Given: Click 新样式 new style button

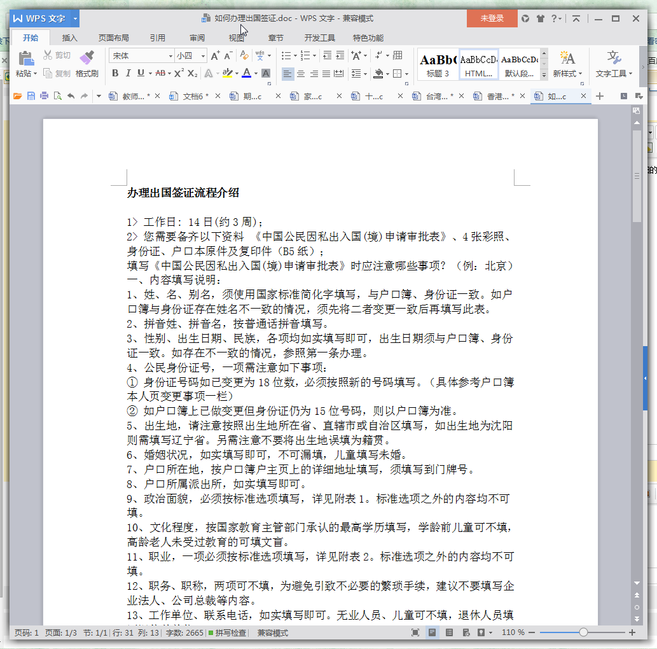Looking at the screenshot, I should tap(567, 64).
